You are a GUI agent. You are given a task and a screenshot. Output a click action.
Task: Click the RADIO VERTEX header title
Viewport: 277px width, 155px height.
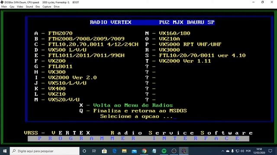[111, 22]
